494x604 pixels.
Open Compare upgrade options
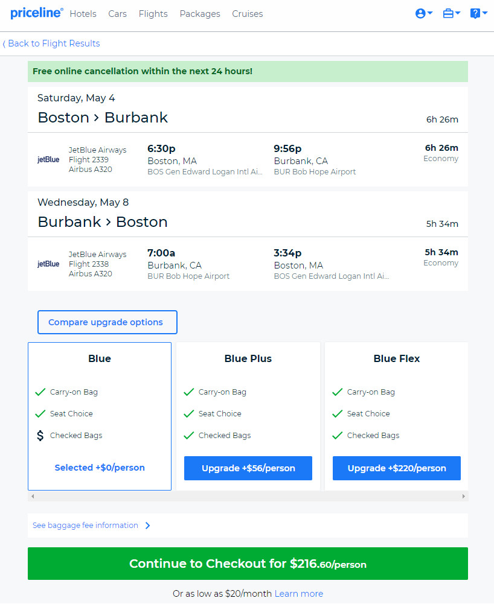[x=107, y=322]
